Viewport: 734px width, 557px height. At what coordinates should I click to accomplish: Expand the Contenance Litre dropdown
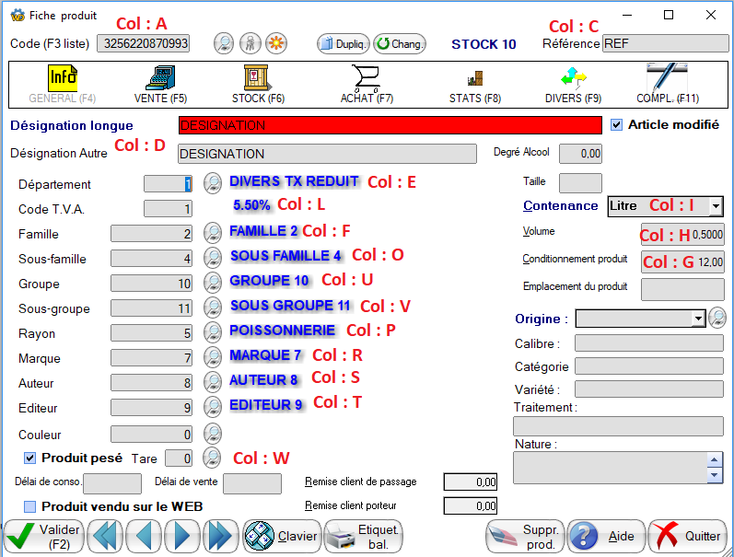[715, 206]
